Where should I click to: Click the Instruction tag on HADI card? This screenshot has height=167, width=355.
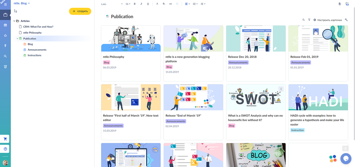coord(297,130)
